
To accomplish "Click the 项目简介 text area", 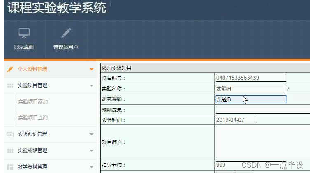I will (263, 142).
